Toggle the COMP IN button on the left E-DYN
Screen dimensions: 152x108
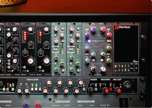pos(55,50)
